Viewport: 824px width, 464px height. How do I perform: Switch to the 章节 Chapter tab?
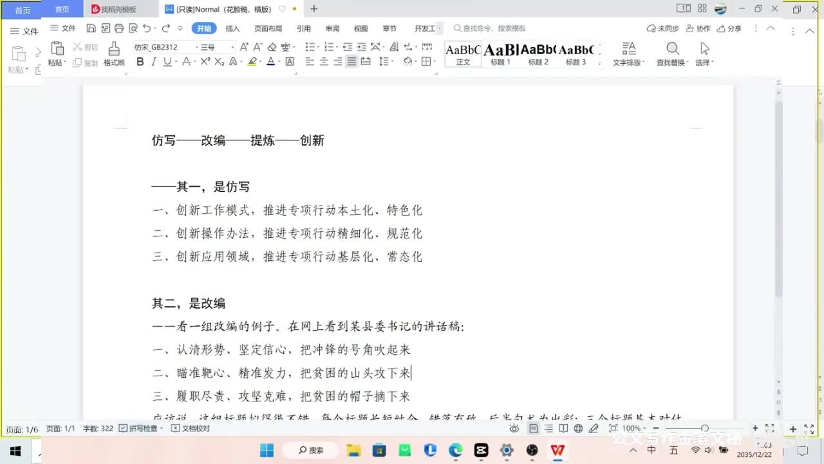(x=389, y=28)
